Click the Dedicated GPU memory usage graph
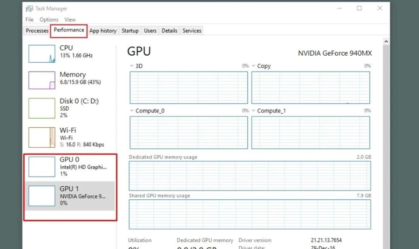The image size is (419, 249). 250,176
